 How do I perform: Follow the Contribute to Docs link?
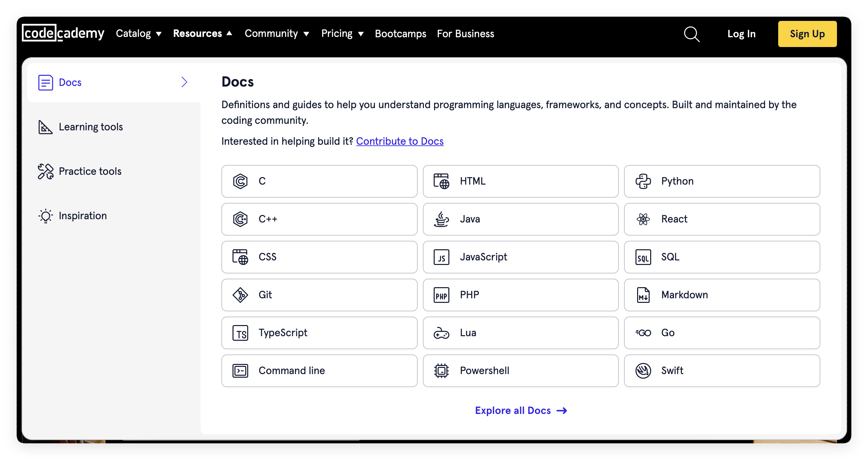pos(400,141)
